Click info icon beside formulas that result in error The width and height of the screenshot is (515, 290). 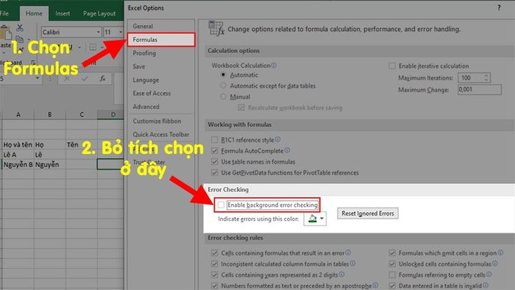pyautogui.click(x=348, y=252)
